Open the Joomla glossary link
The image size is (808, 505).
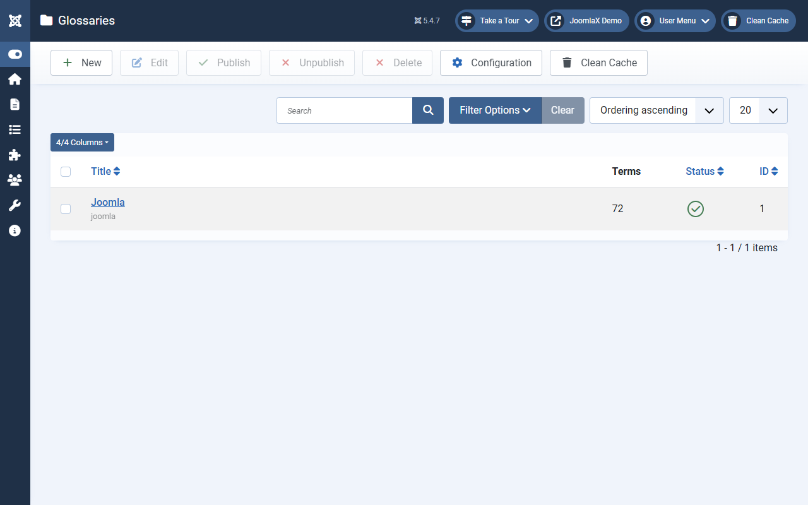108,203
